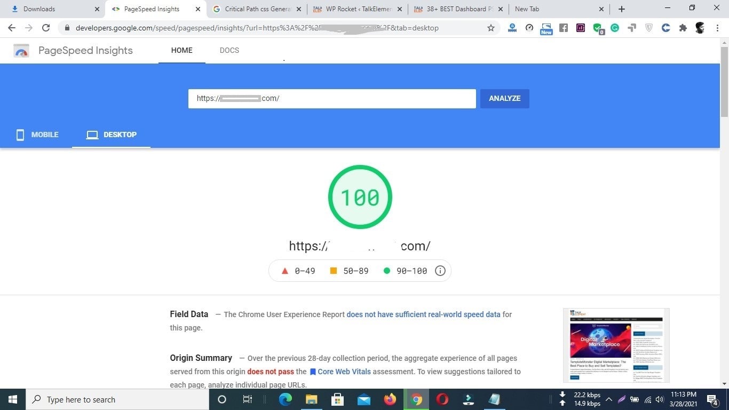729x410 pixels.
Task: Click the info icon beside the score legend
Action: pos(440,271)
